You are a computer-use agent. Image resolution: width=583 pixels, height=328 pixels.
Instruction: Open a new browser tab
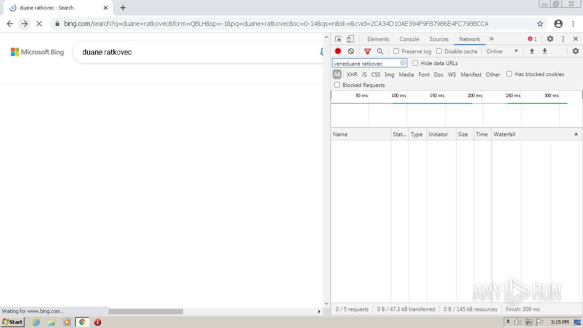[x=123, y=8]
